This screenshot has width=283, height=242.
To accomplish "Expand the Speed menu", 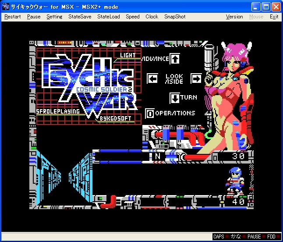I will tap(132, 17).
